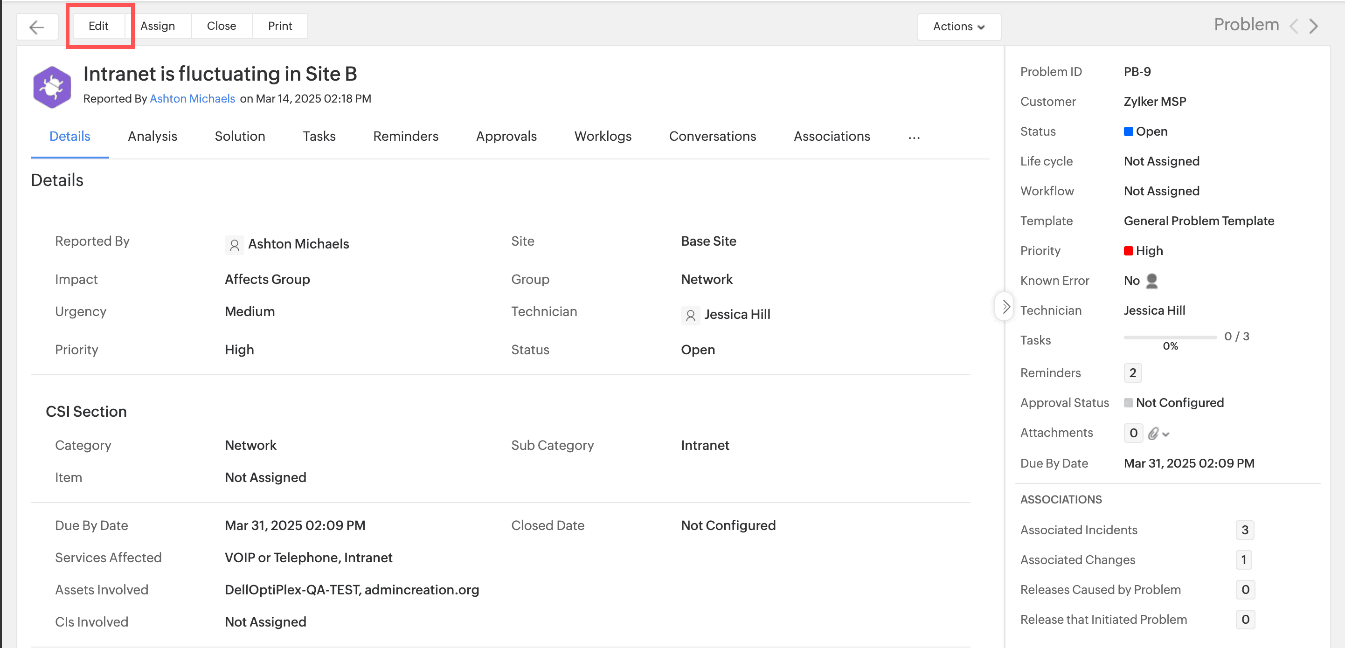Click Ashton Michaels user avatar icon
1345x648 pixels.
234,244
